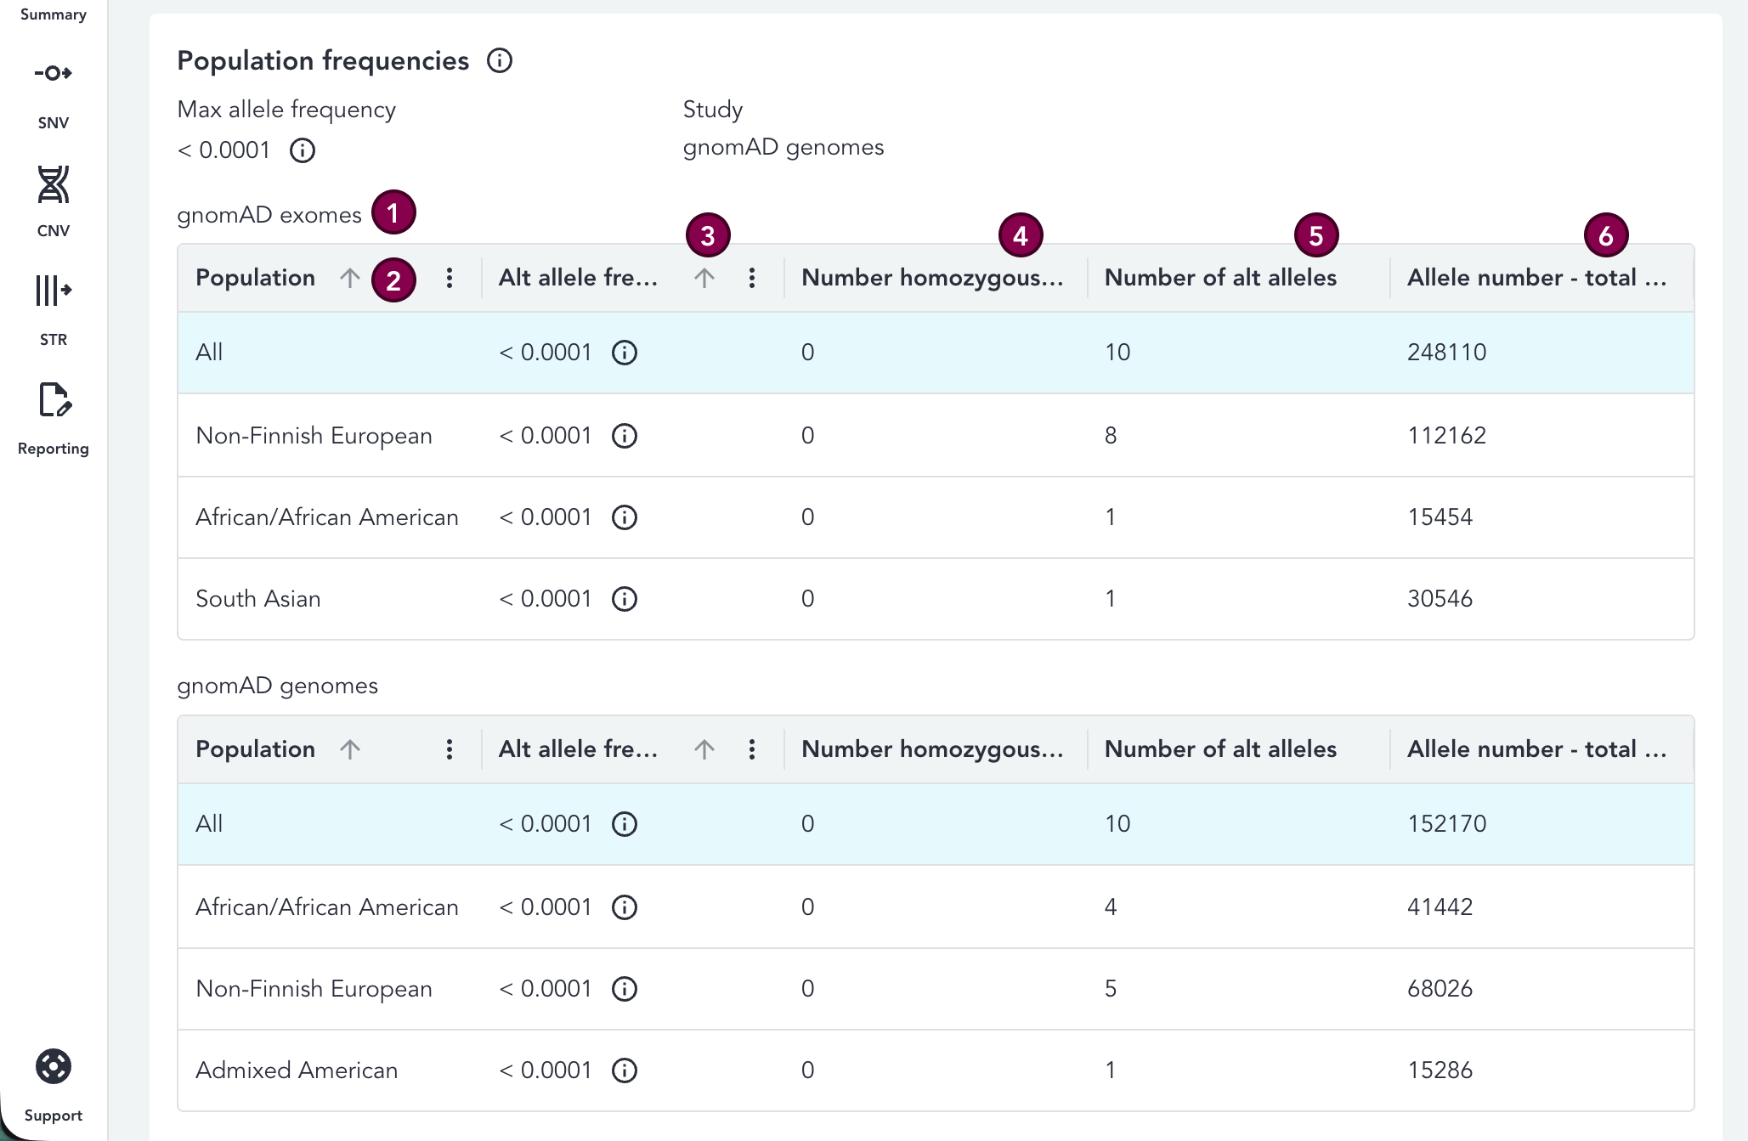Open genomes Population column options menu

450,749
